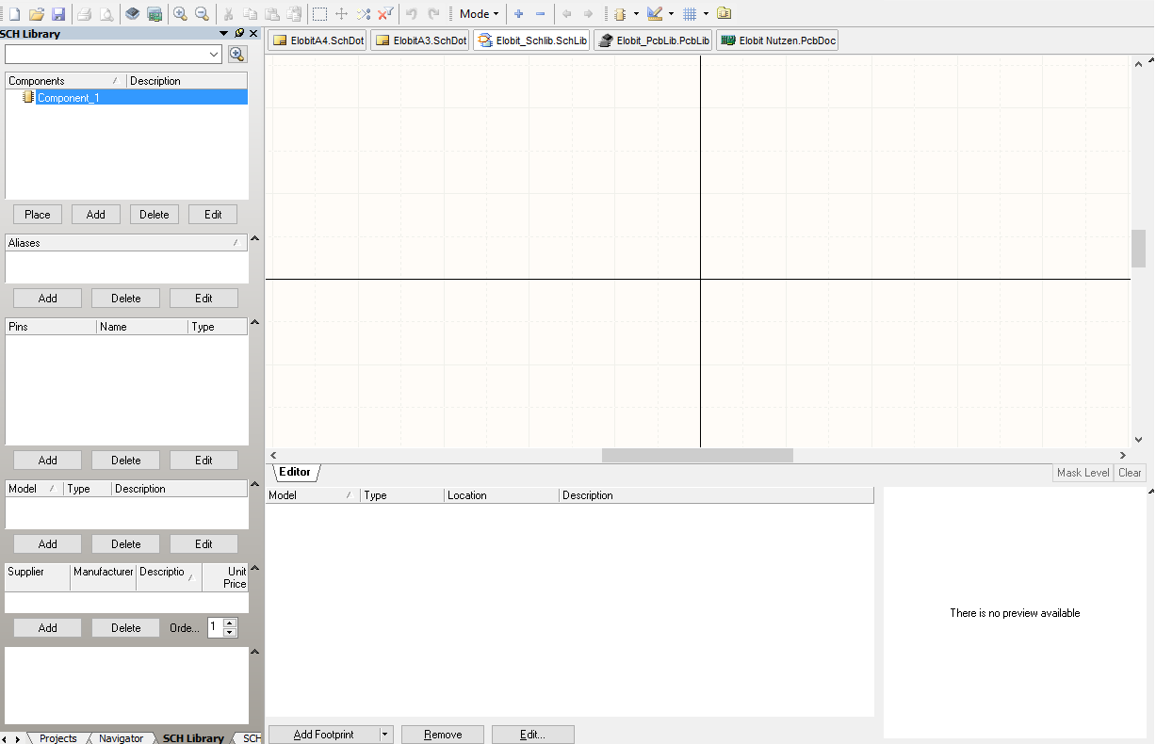Click the magnifier button beside library filter box
This screenshot has width=1156, height=744.
236,55
